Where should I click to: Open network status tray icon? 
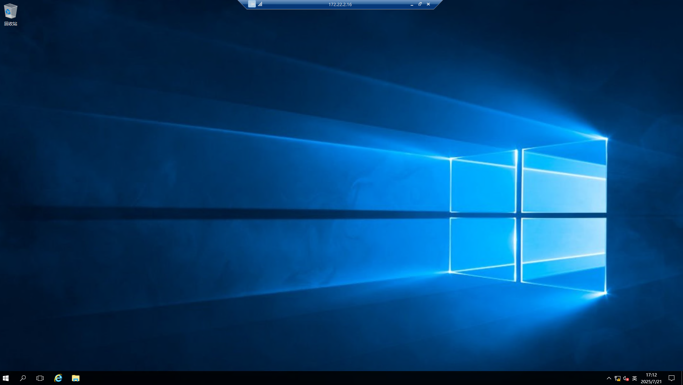click(x=618, y=379)
